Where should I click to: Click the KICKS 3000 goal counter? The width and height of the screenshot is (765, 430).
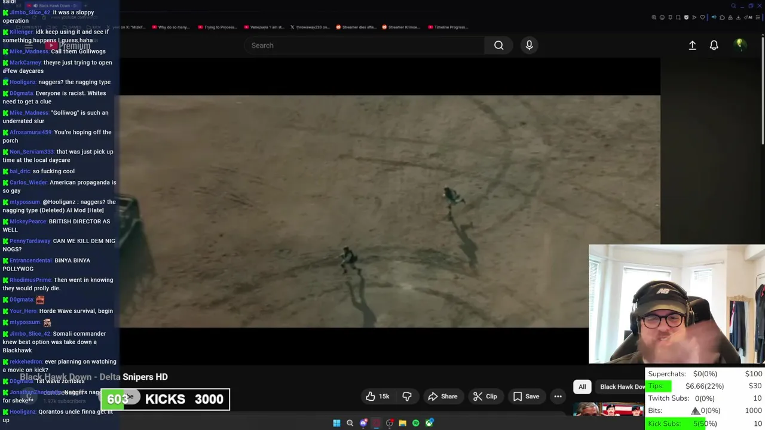point(165,400)
